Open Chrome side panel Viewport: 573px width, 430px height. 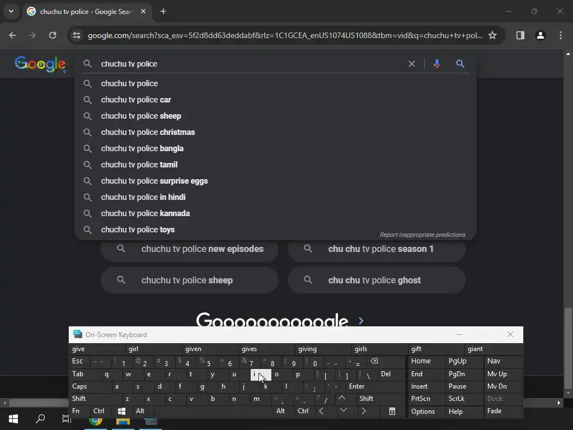click(x=520, y=35)
